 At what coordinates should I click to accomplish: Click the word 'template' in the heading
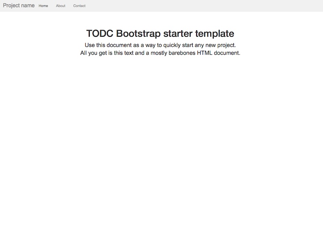click(215, 33)
